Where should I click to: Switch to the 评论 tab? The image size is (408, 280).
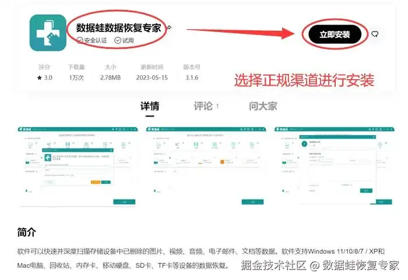206,106
